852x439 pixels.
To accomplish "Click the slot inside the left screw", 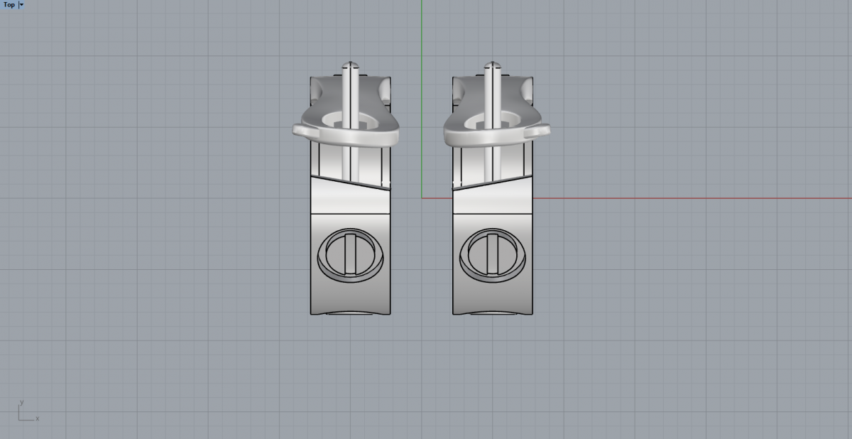I will coord(350,253).
